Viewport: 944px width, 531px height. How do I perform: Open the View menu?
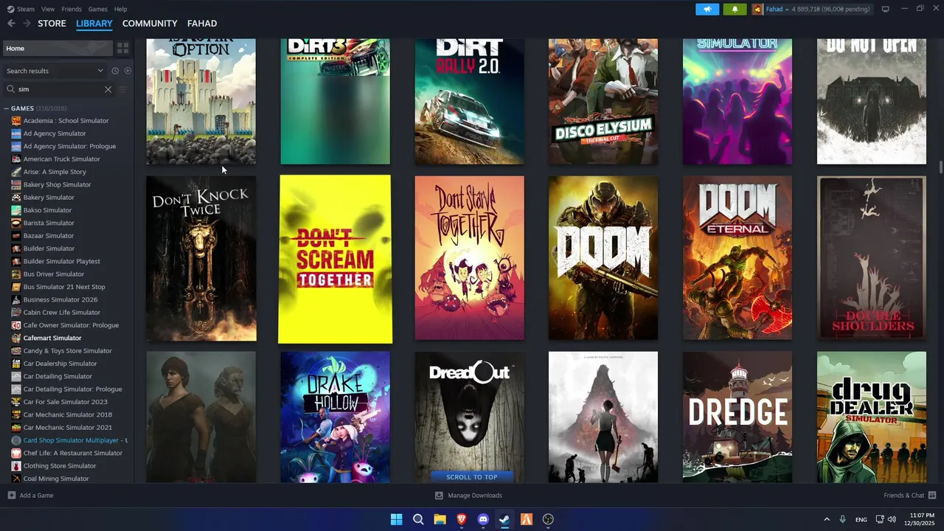point(48,9)
